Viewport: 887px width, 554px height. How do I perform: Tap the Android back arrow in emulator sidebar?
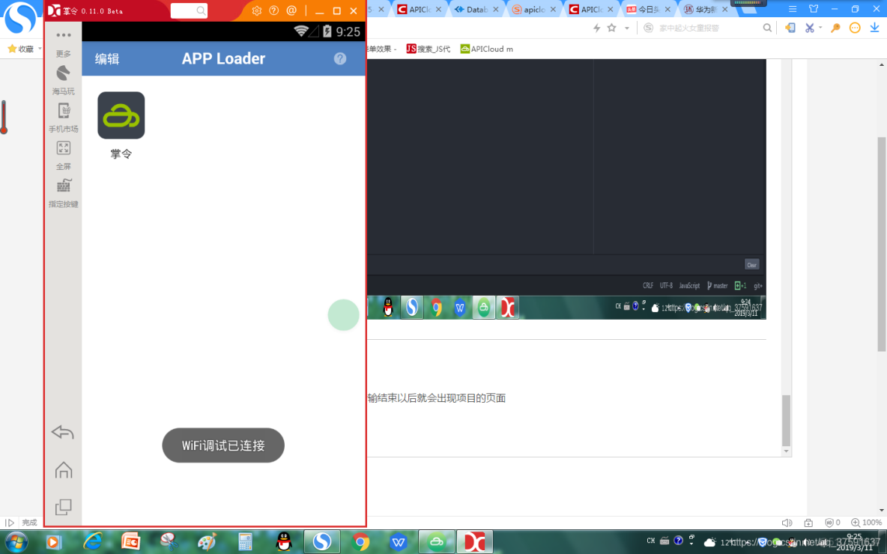coord(63,433)
